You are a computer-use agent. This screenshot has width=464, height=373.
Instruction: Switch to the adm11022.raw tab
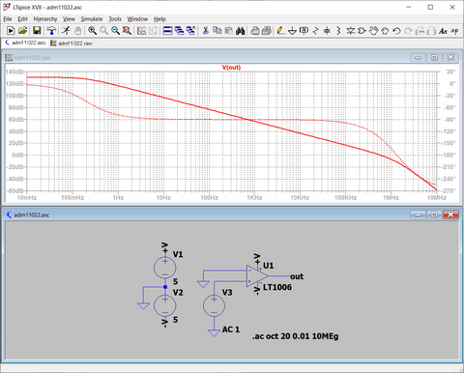point(72,43)
